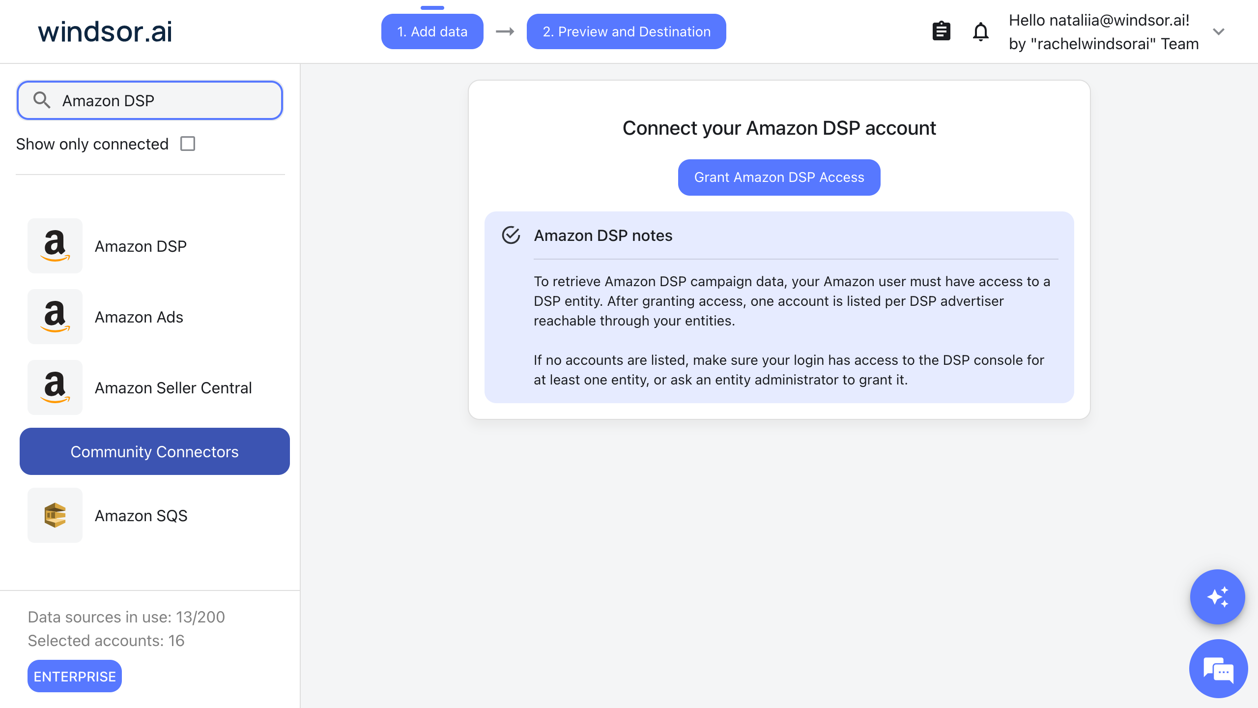The height and width of the screenshot is (708, 1258).
Task: Click the Amazon Seller Central logo
Action: (x=55, y=387)
